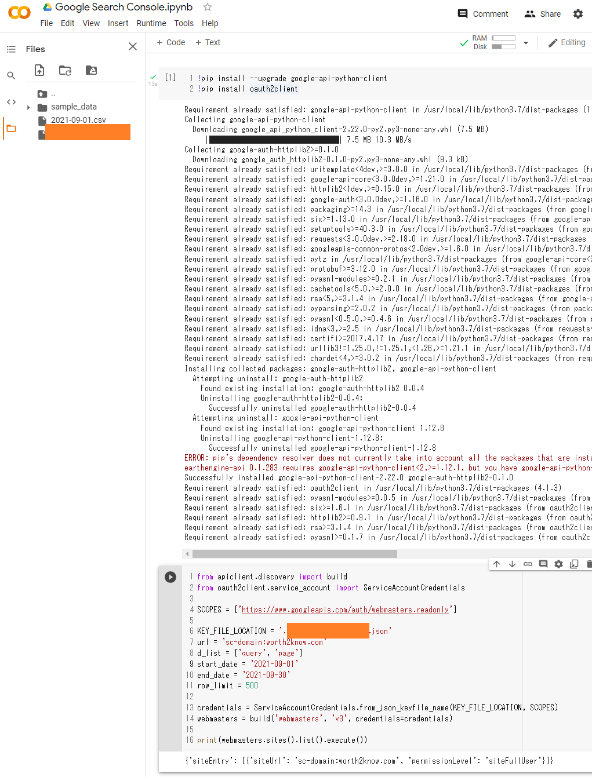Delete the code cell with the trash icon

[x=589, y=564]
